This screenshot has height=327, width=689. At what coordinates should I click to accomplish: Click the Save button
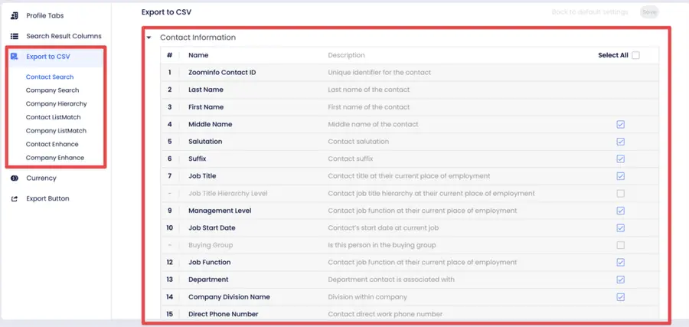click(x=649, y=11)
